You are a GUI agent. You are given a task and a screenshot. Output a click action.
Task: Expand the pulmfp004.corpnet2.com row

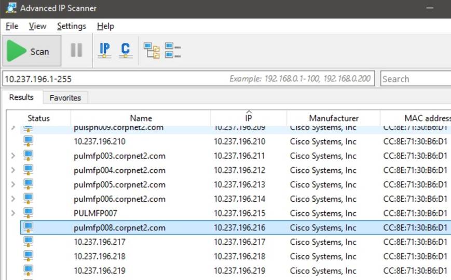pos(13,170)
